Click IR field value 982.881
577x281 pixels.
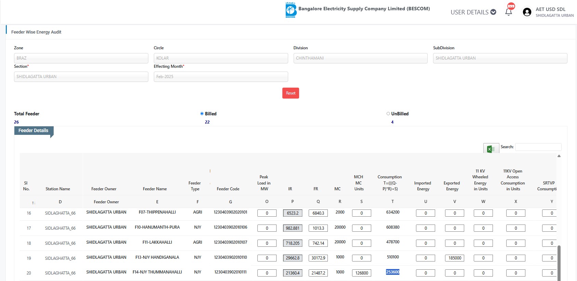coord(293,228)
